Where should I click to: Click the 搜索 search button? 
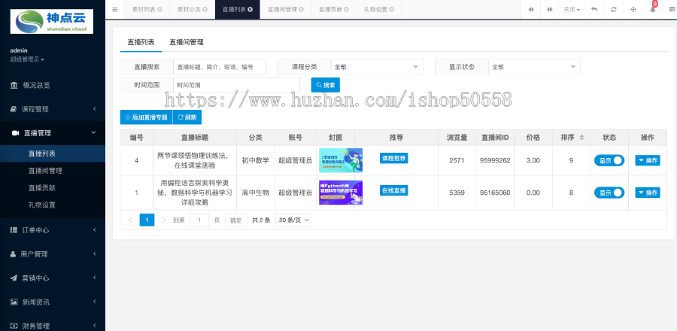click(x=326, y=85)
